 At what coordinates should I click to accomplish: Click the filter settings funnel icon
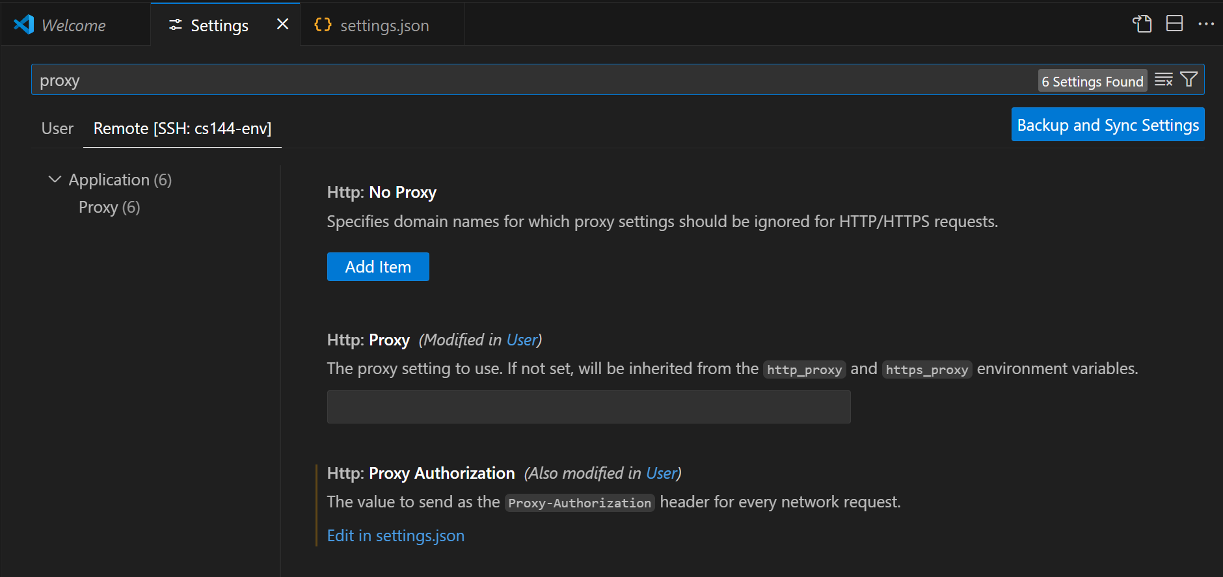[x=1189, y=80]
